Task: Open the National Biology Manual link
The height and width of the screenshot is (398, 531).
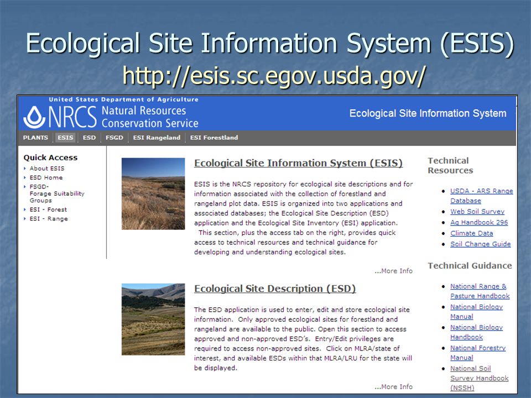Action: point(476,312)
